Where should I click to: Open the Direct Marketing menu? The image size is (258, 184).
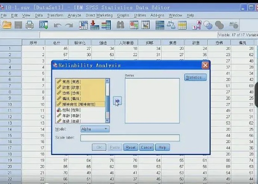tap(99, 16)
